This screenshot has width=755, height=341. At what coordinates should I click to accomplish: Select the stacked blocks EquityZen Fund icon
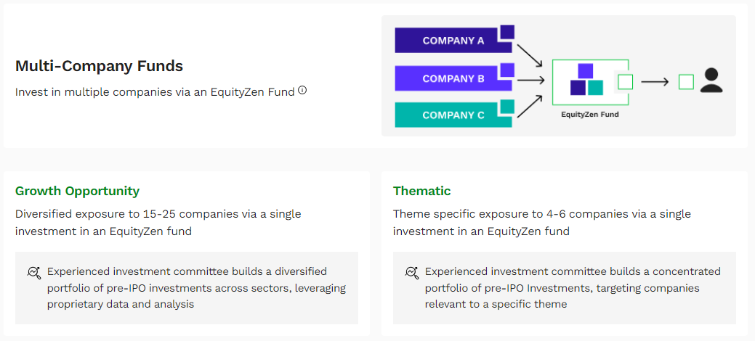click(586, 79)
